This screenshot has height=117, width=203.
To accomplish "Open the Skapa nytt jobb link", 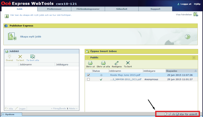I will click(x=30, y=37).
